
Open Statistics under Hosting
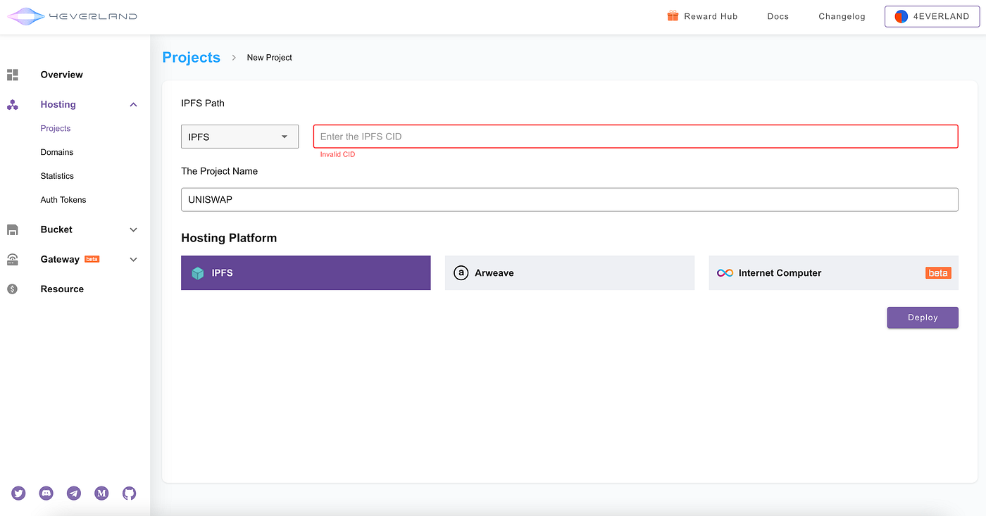[57, 176]
